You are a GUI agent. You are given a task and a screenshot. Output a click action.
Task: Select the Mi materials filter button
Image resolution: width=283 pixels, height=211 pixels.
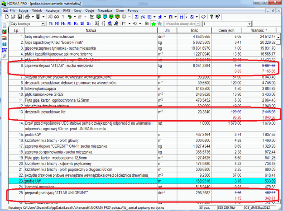tap(51, 23)
